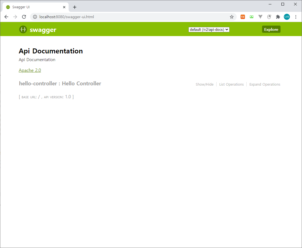Open a new browser tab
Viewport: 302px width, 248px height.
click(75, 7)
